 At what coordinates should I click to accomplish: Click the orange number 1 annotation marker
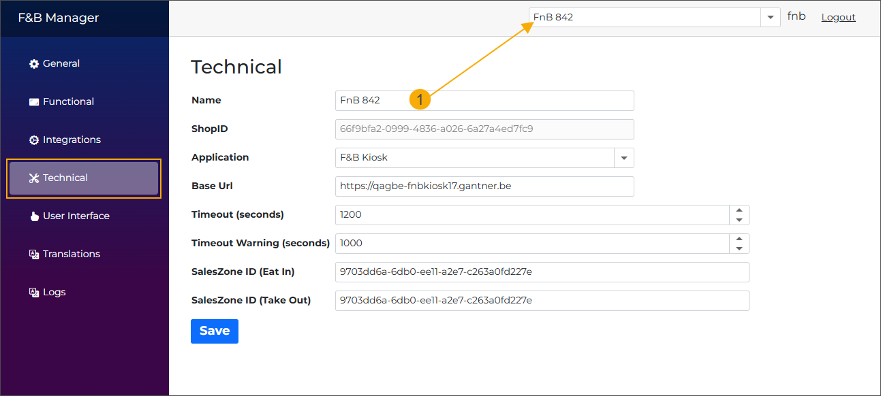coord(420,99)
